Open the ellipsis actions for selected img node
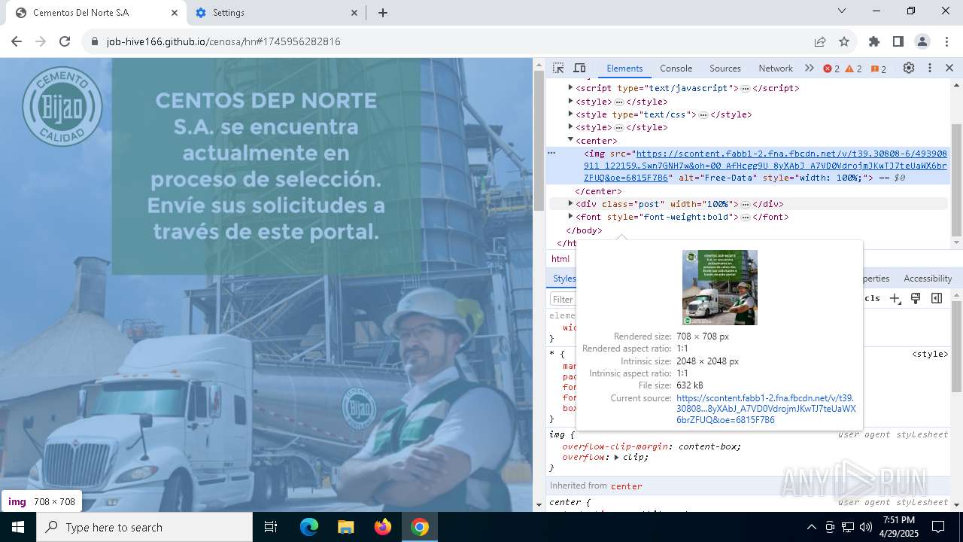 551,153
